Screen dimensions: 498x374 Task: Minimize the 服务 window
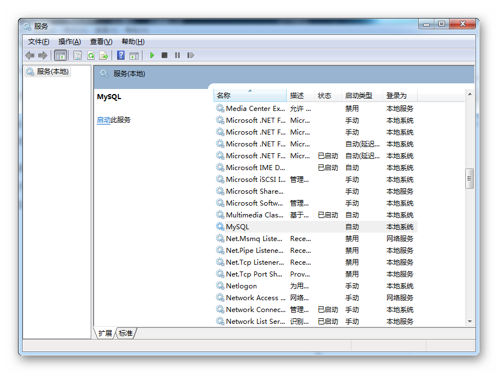(x=426, y=24)
